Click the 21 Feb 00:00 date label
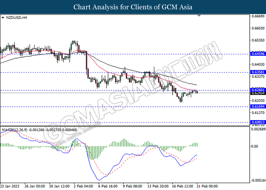The height and width of the screenshot is (190, 266). pos(207,186)
